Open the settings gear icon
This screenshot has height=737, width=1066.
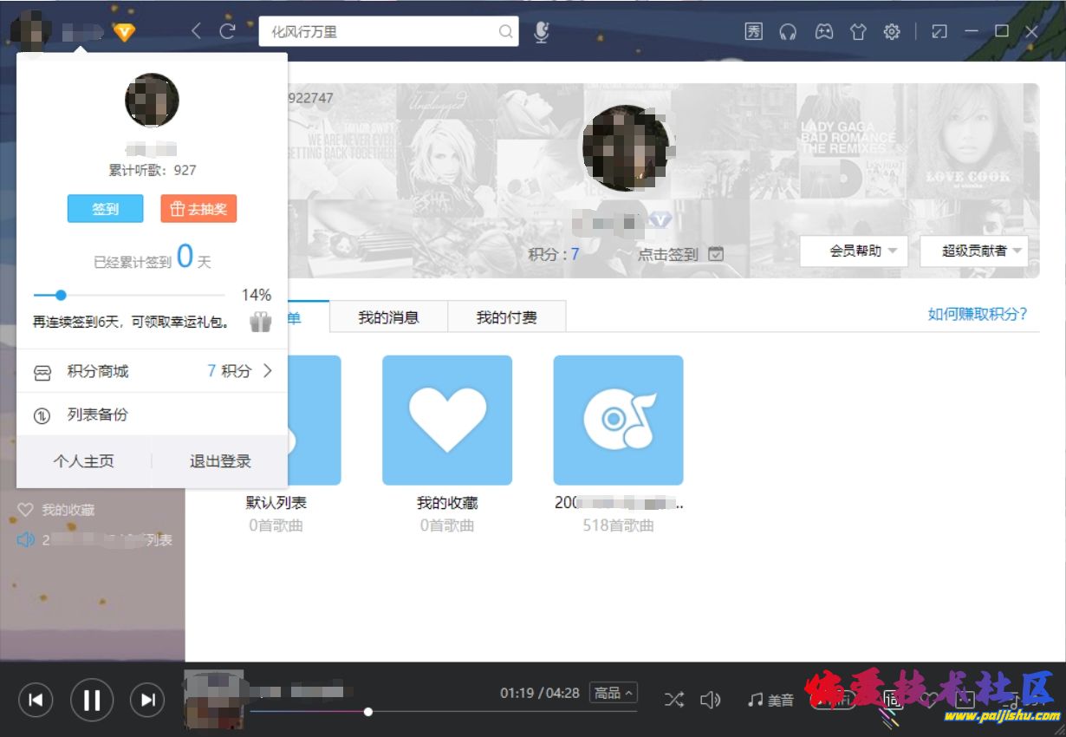pyautogui.click(x=892, y=31)
